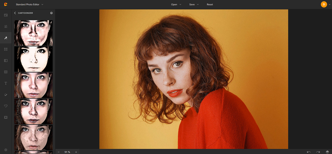The width and height of the screenshot is (332, 154).
Task: Apply the third cartoonizer preset thumbnail
Action: 33,85
